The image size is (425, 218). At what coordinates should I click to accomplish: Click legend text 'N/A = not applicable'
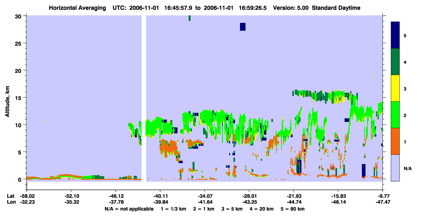pos(129,209)
